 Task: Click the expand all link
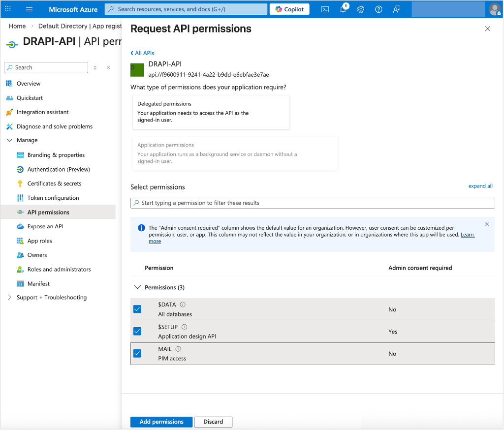tap(480, 186)
